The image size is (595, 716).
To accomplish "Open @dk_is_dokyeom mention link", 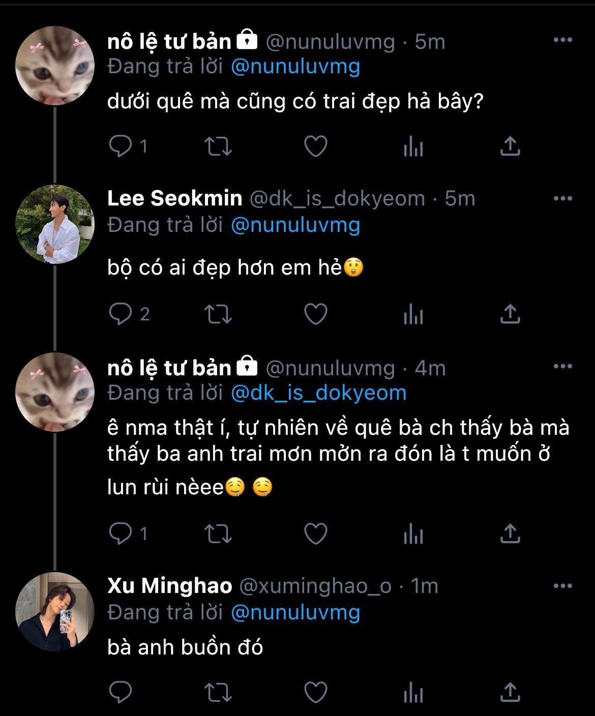I will click(318, 393).
